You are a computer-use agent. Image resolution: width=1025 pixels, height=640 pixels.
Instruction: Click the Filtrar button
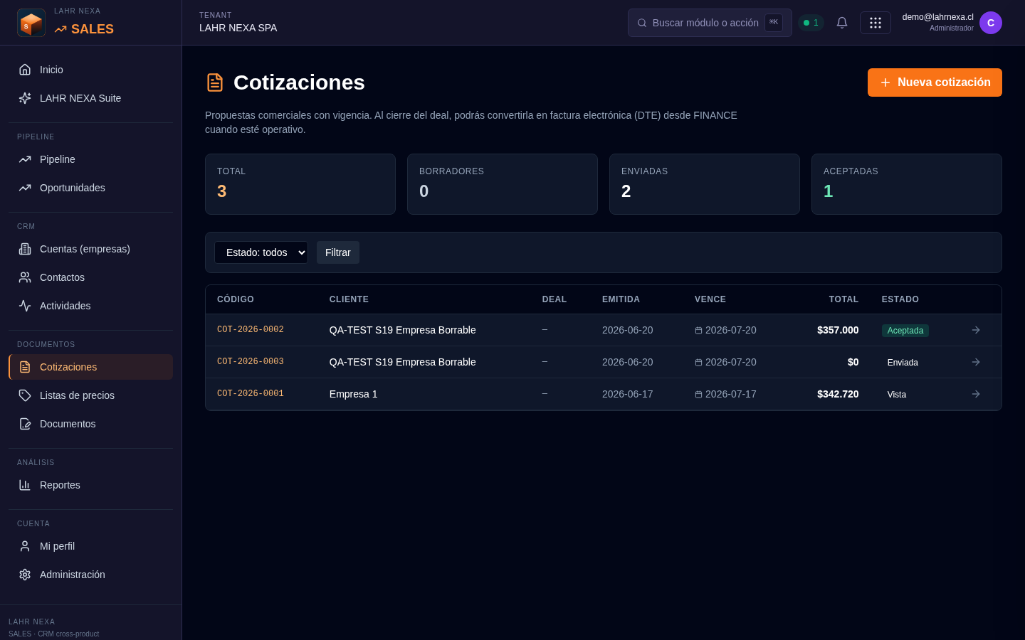pyautogui.click(x=338, y=252)
